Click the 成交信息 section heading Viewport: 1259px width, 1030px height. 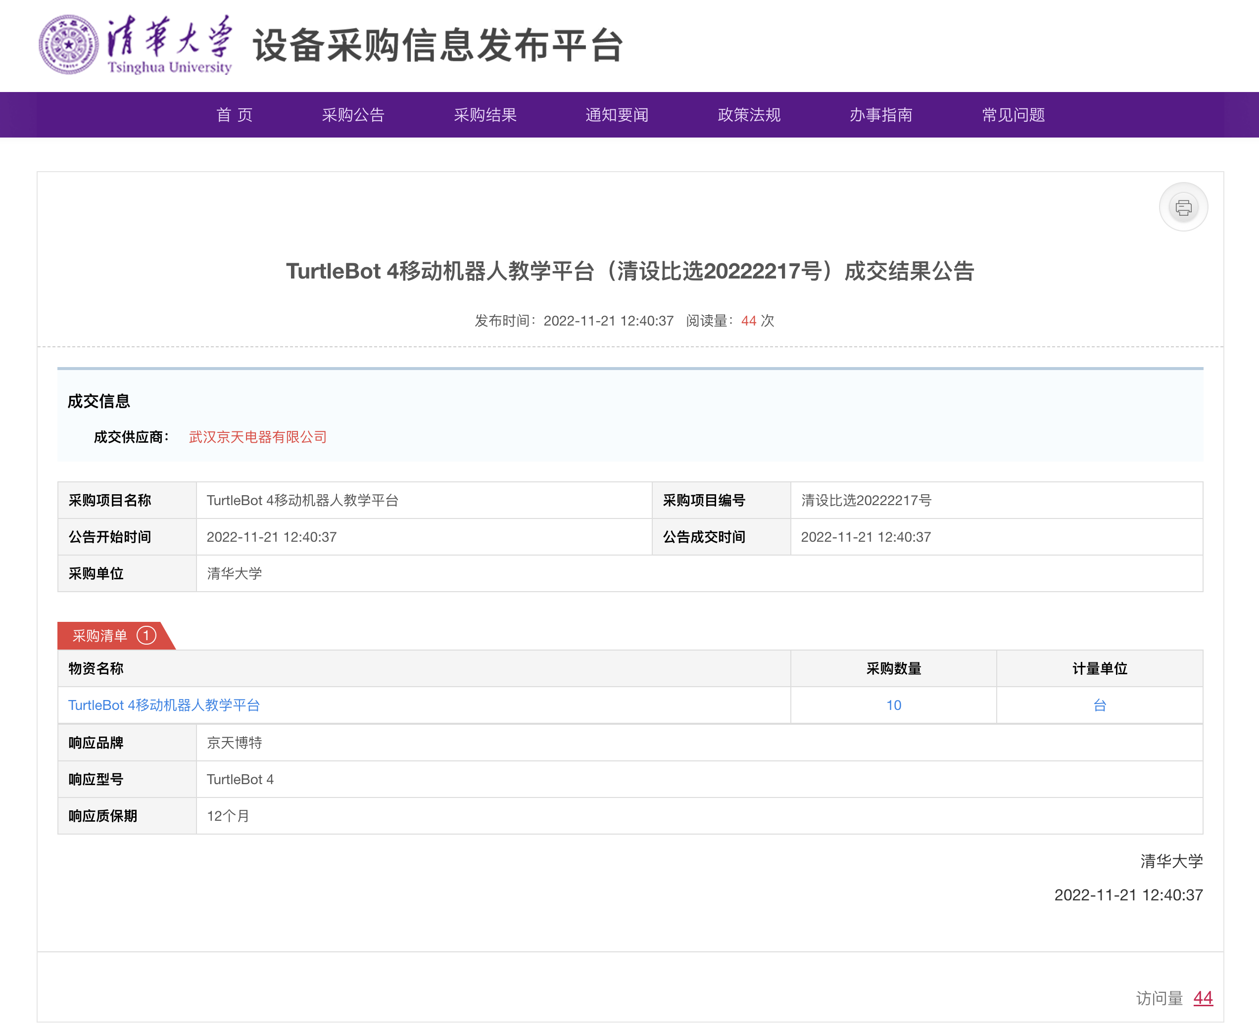point(98,401)
